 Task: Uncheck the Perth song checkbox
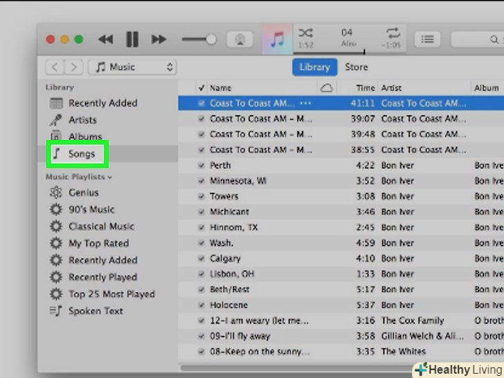(201, 165)
